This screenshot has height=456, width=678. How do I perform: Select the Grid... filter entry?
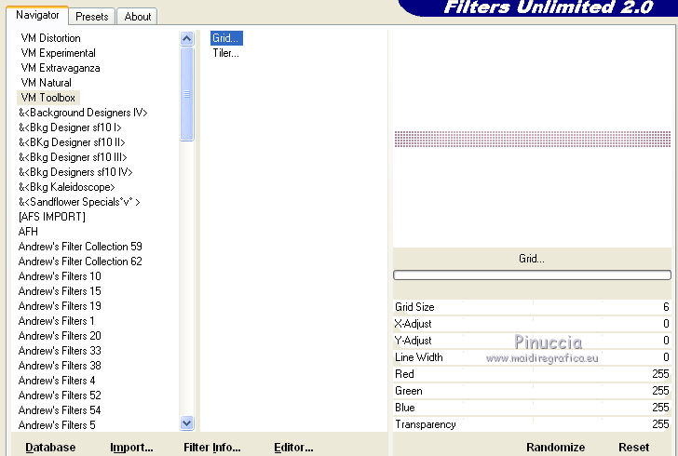(x=226, y=38)
